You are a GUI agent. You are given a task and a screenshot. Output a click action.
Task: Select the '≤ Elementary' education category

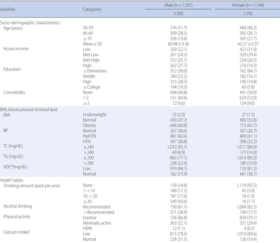95,71
